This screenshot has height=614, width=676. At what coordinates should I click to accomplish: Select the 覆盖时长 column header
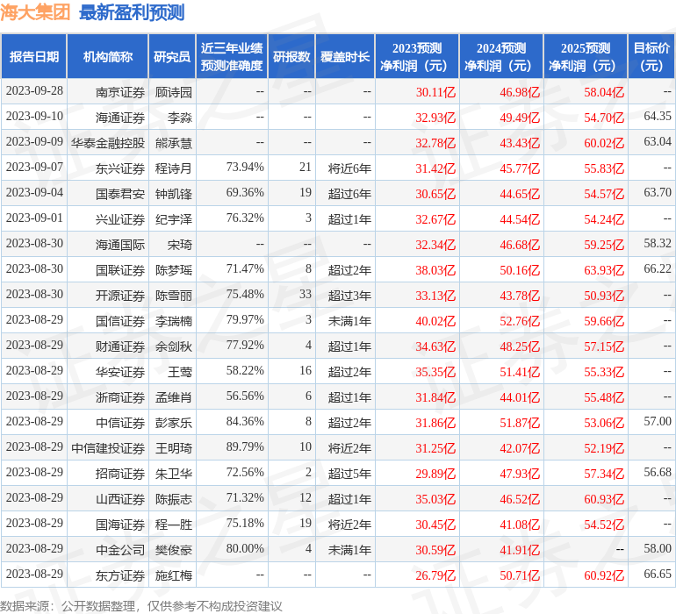coord(345,56)
